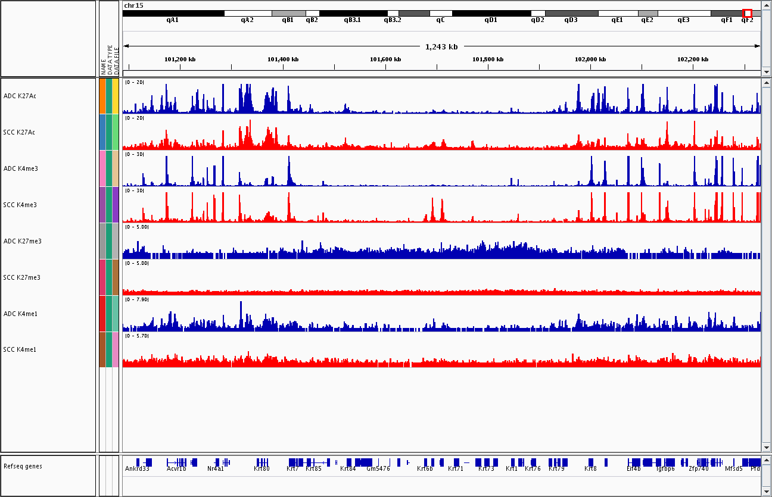Click the up arrow of the gene panel scrollbar

[x=766, y=460]
